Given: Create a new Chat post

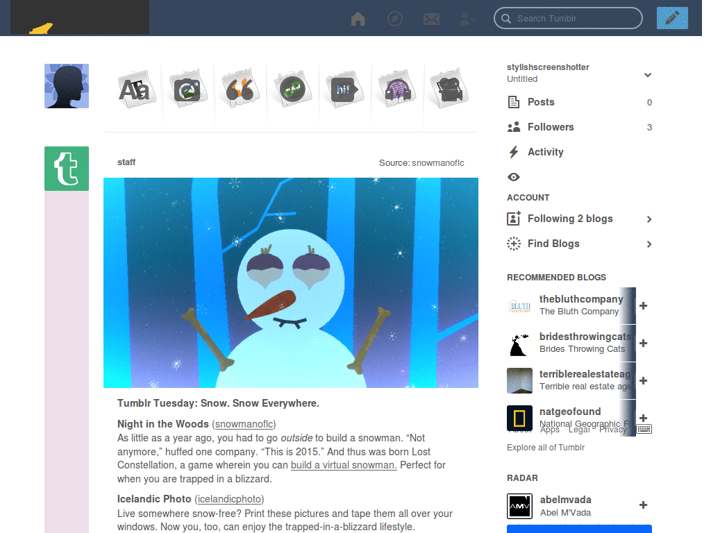Looking at the screenshot, I should click(x=344, y=90).
